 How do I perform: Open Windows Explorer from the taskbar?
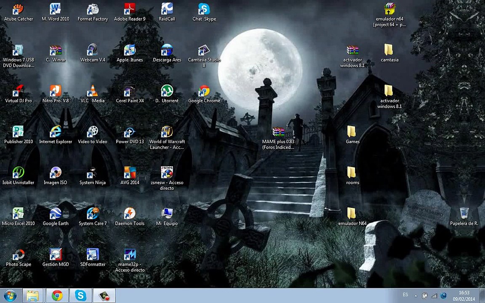click(33, 296)
